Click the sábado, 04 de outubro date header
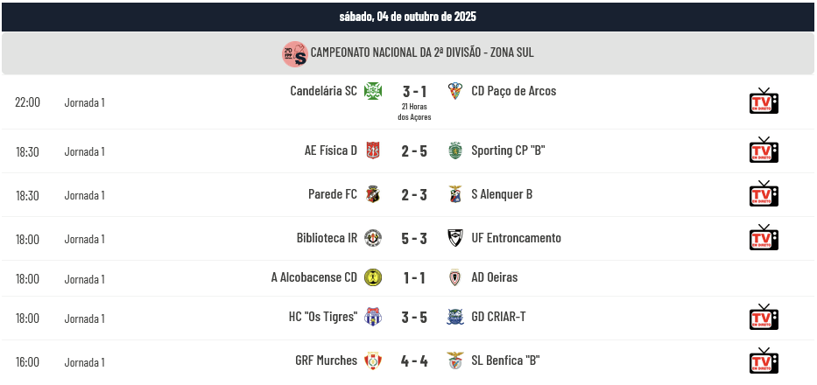Viewport: 817px width, 385px height. coord(408,17)
